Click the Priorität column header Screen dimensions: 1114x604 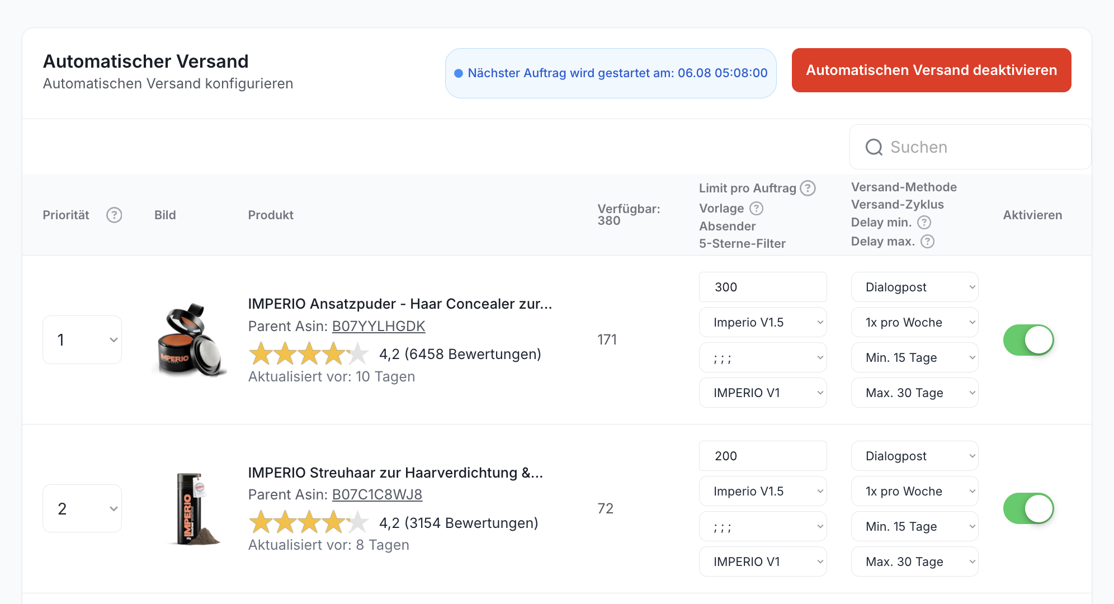[66, 215]
